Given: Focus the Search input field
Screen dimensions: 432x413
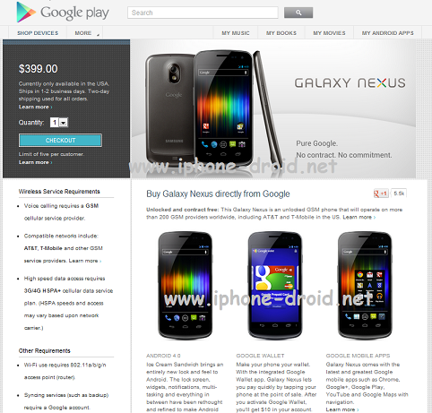Looking at the screenshot, I should coord(203,13).
